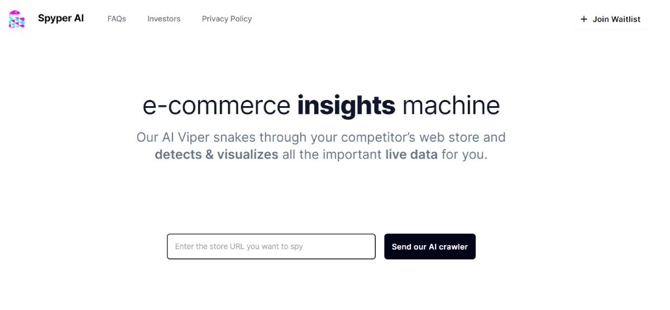Click the word "e-commerce" in the headline
The image size is (670, 310).
[217, 106]
